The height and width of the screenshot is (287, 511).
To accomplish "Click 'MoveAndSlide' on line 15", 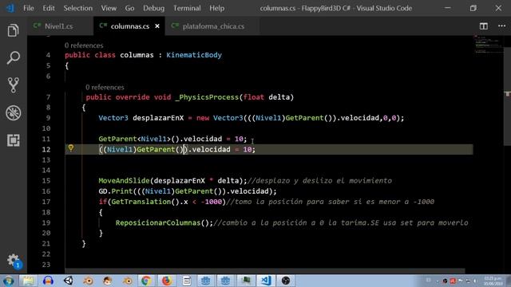I will pyautogui.click(x=124, y=181).
